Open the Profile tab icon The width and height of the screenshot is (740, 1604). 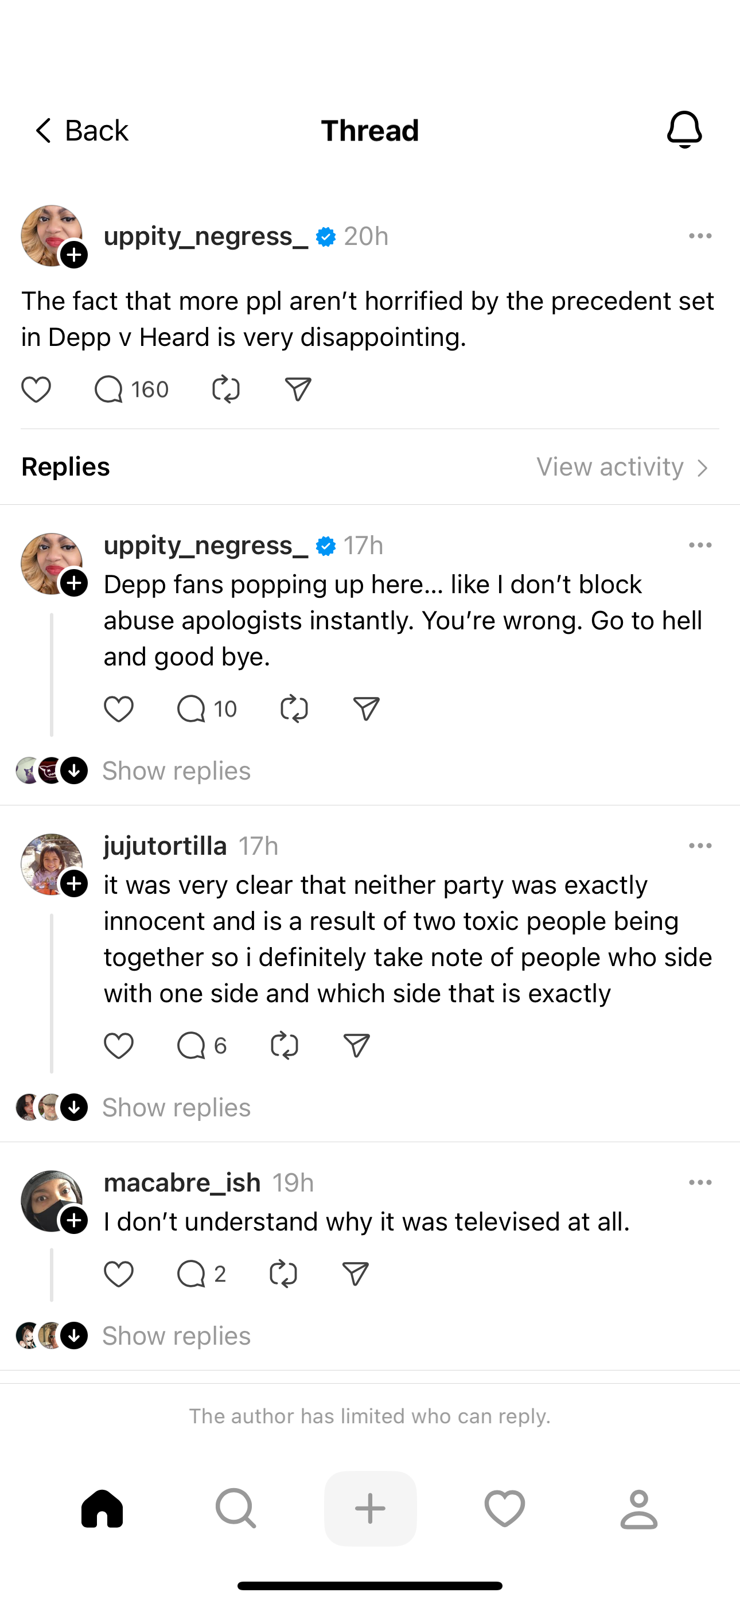638,1509
